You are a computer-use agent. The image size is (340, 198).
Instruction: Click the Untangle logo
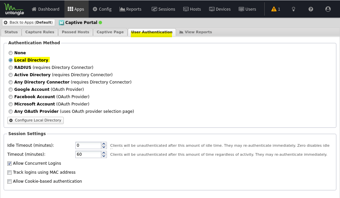(x=14, y=9)
